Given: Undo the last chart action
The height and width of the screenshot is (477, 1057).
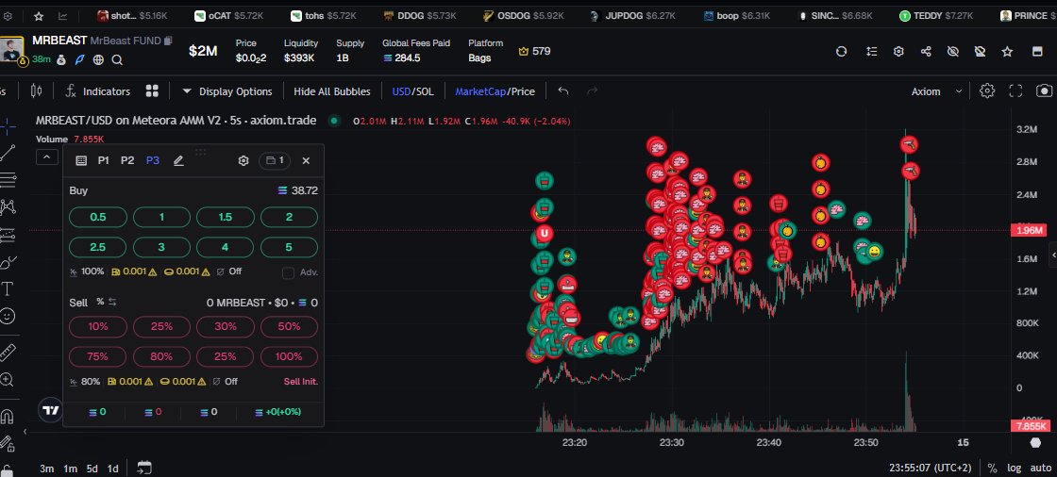Looking at the screenshot, I should (563, 90).
